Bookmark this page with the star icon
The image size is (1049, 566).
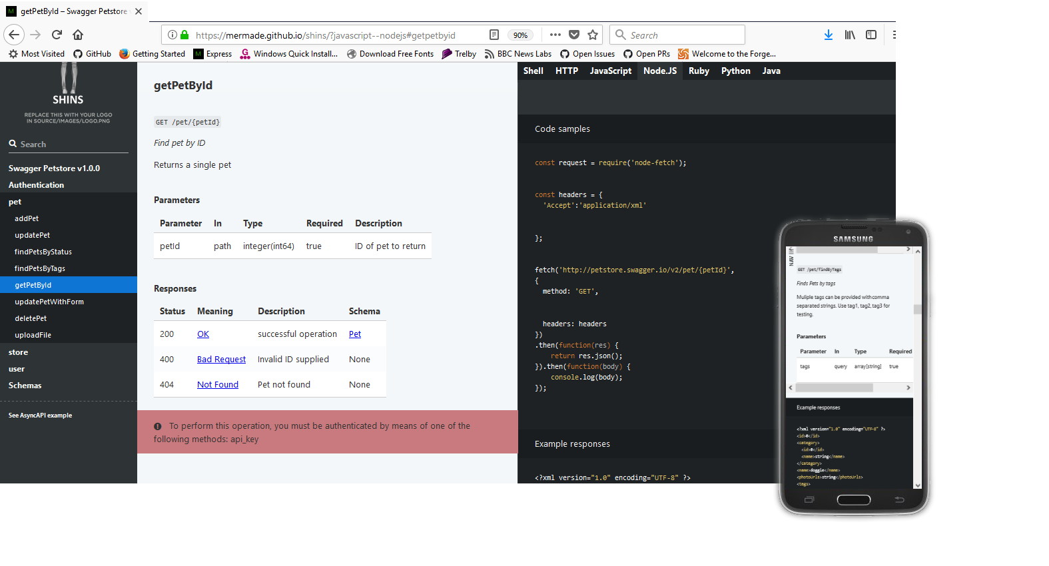point(593,35)
